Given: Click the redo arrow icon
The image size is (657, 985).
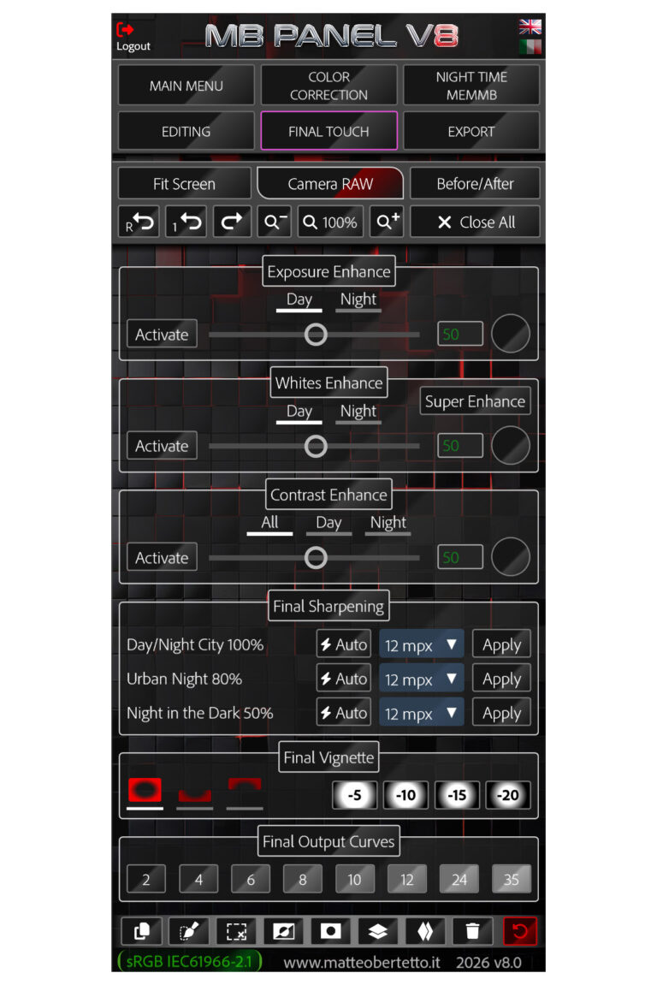Looking at the screenshot, I should pyautogui.click(x=232, y=222).
